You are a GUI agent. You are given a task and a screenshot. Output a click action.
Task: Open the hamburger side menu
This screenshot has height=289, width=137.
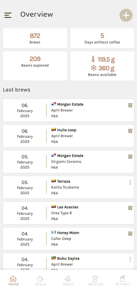8,15
